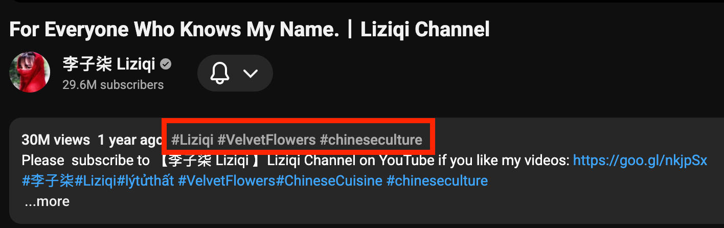This screenshot has width=724, height=228.
Task: Open the gray #VelvetFlowers hashtag beside date
Action: pyautogui.click(x=267, y=140)
